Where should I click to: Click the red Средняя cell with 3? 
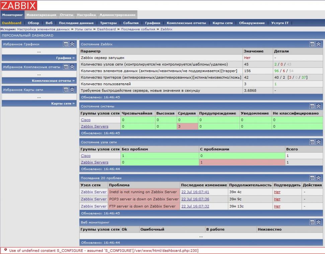187,126
